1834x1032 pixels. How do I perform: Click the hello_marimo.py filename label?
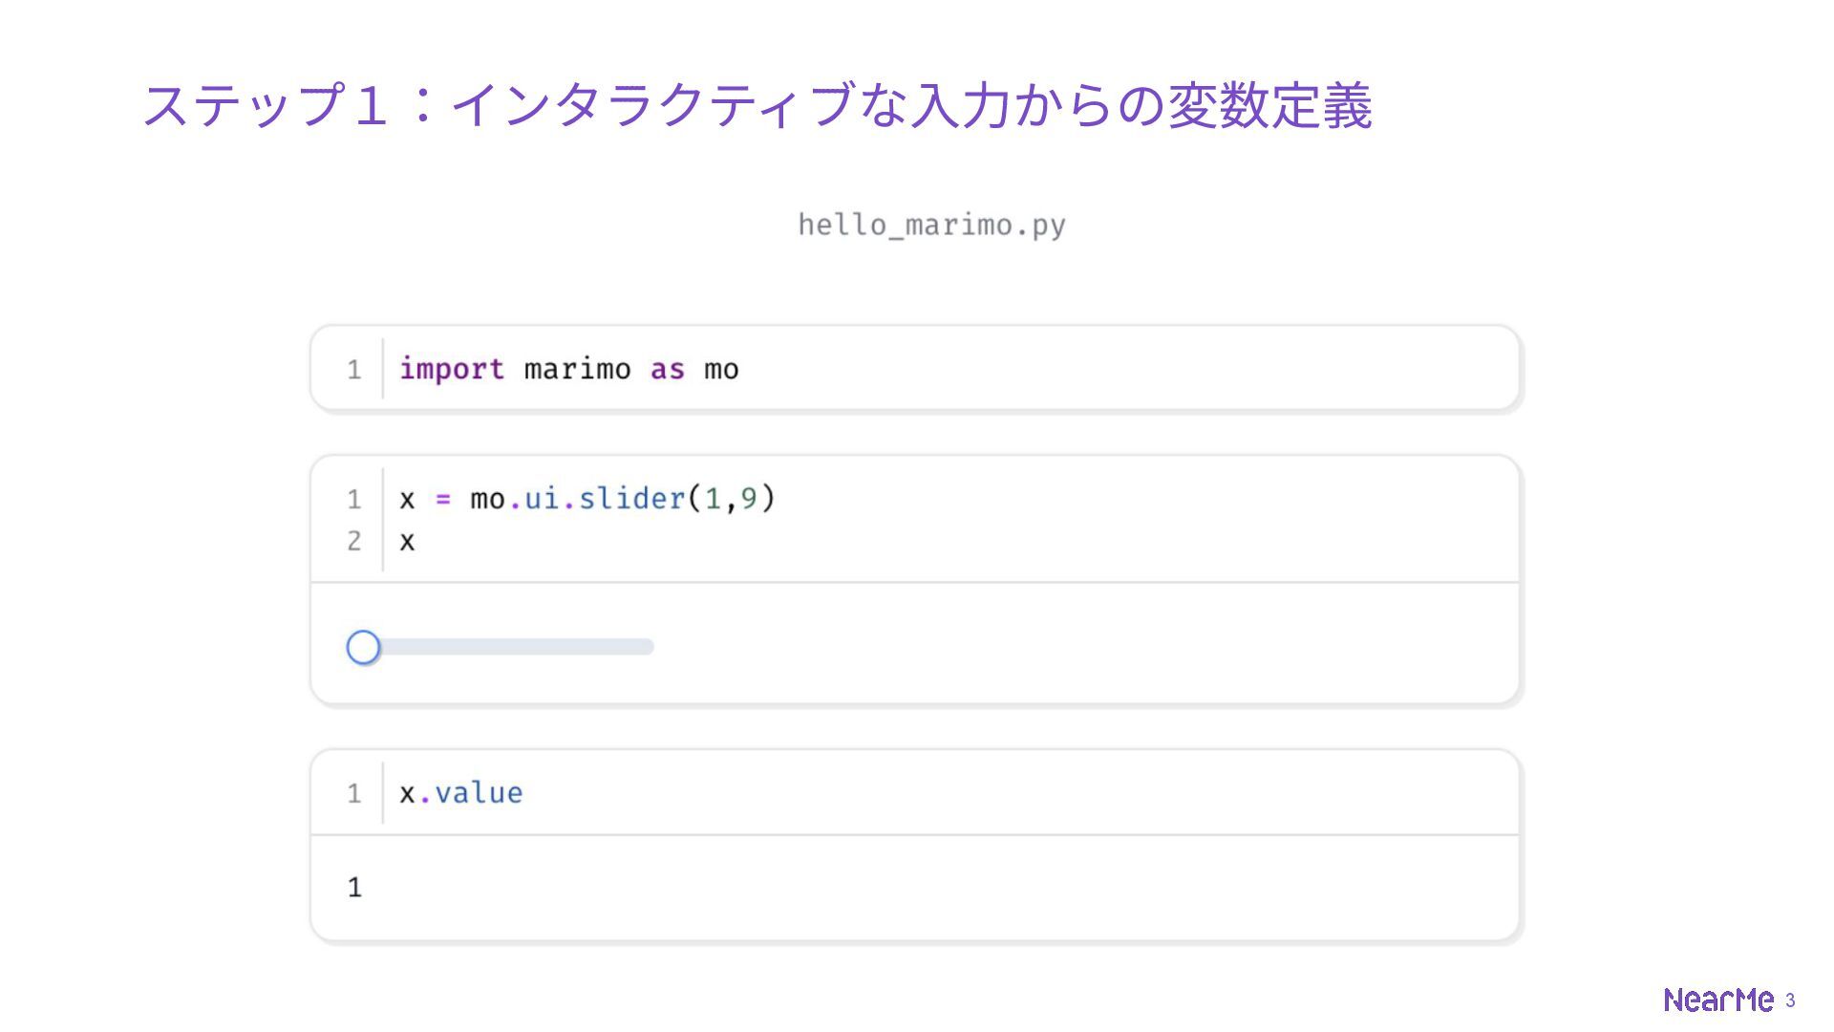click(931, 226)
